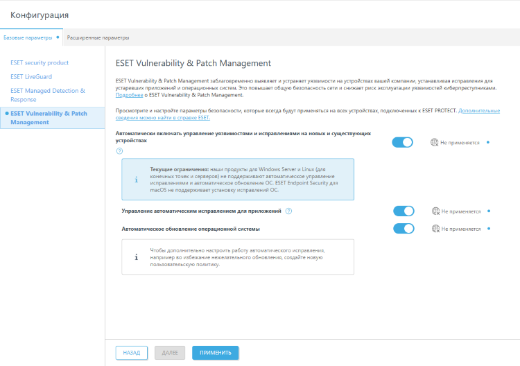Open ESET Managed Detection & Response section
This screenshot has height=366, width=520.
pos(48,95)
